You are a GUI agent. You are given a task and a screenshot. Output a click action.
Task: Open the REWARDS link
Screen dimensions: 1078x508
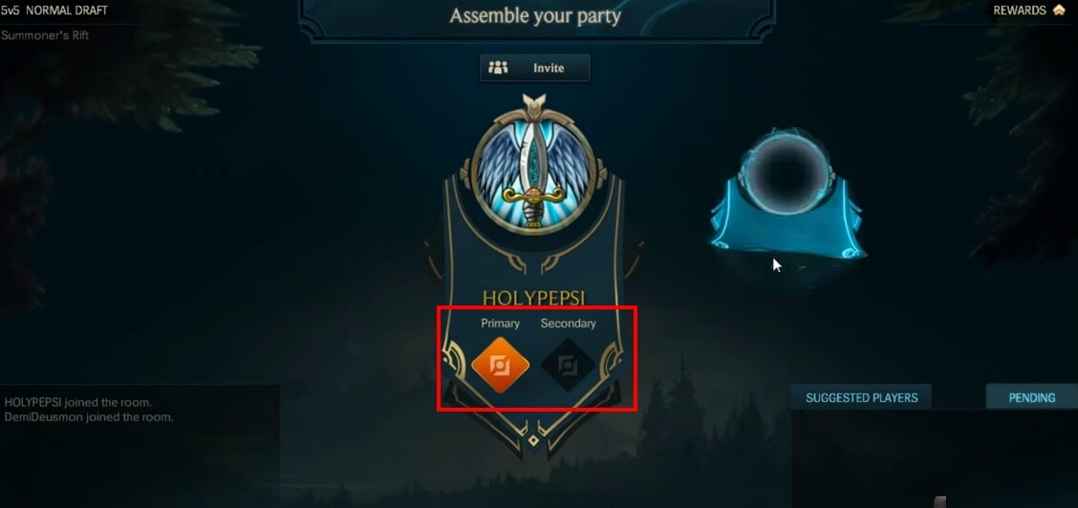pos(1020,11)
